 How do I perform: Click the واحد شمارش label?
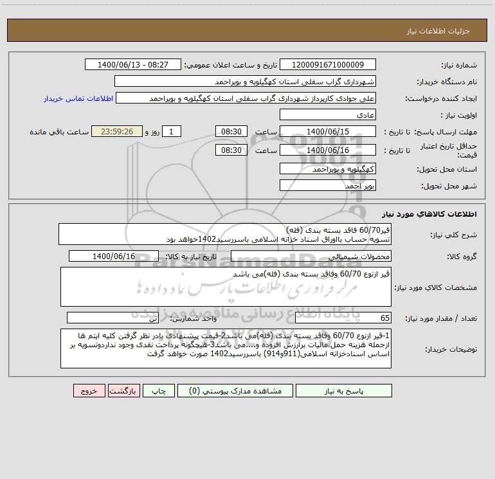click(194, 318)
